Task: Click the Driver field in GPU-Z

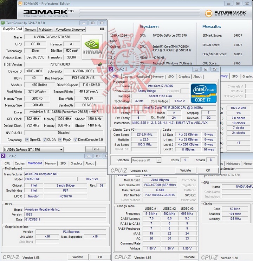Action: click(x=64, y=112)
